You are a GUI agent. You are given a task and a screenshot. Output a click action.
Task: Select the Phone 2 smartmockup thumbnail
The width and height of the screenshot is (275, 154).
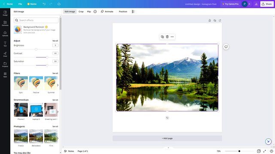click(x=21, y=110)
